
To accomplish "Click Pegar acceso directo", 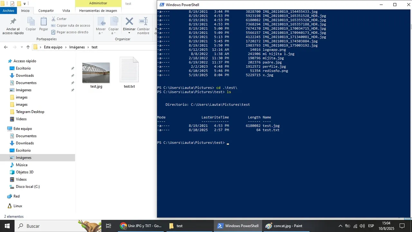I will point(70,32).
